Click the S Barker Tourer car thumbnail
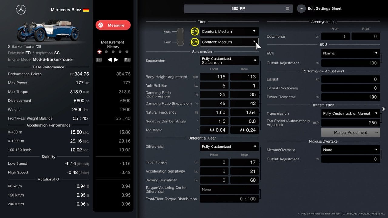388x218 pixels. (48, 31)
